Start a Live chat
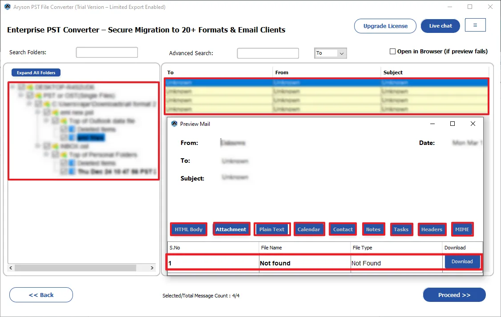501x317 pixels. pos(440,26)
